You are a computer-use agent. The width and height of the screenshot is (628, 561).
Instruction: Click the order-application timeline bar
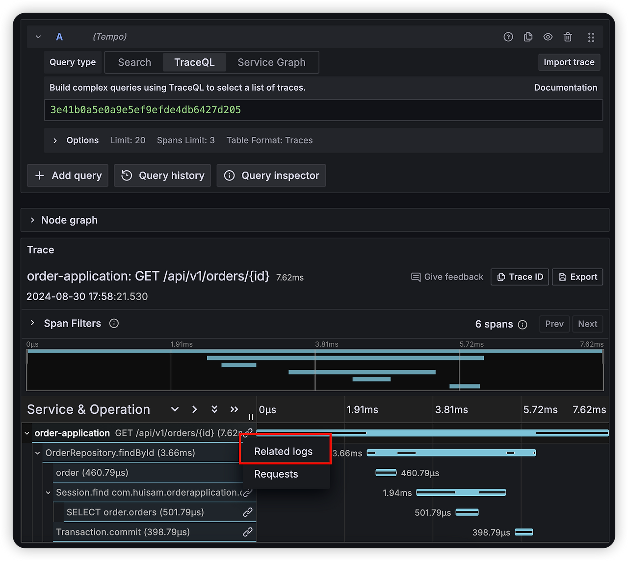pyautogui.click(x=432, y=433)
